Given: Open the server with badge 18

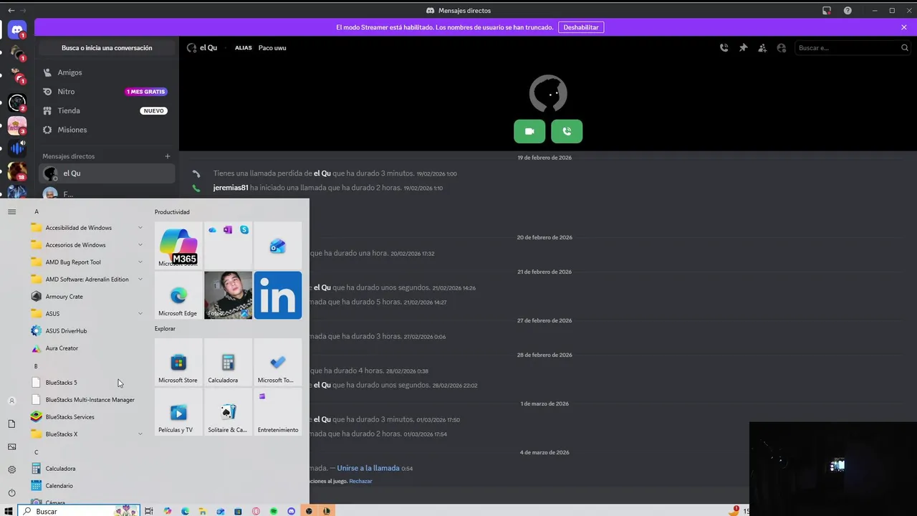Looking at the screenshot, I should click(17, 172).
